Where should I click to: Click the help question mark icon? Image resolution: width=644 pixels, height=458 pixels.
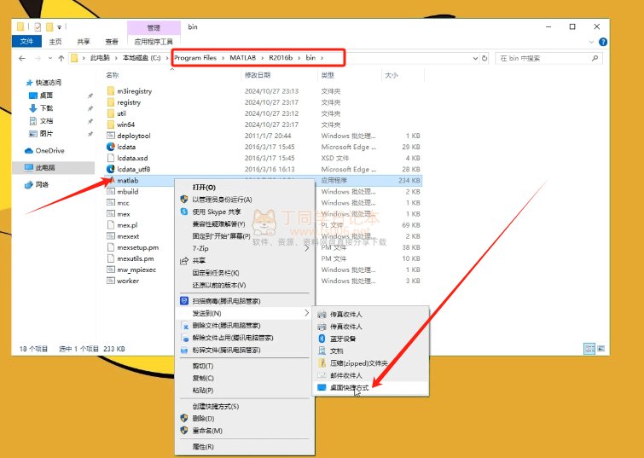click(x=603, y=42)
